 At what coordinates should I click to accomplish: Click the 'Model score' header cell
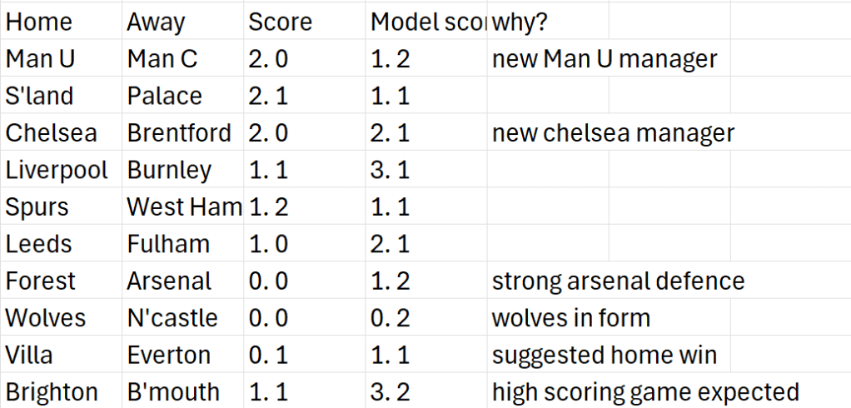click(x=426, y=22)
